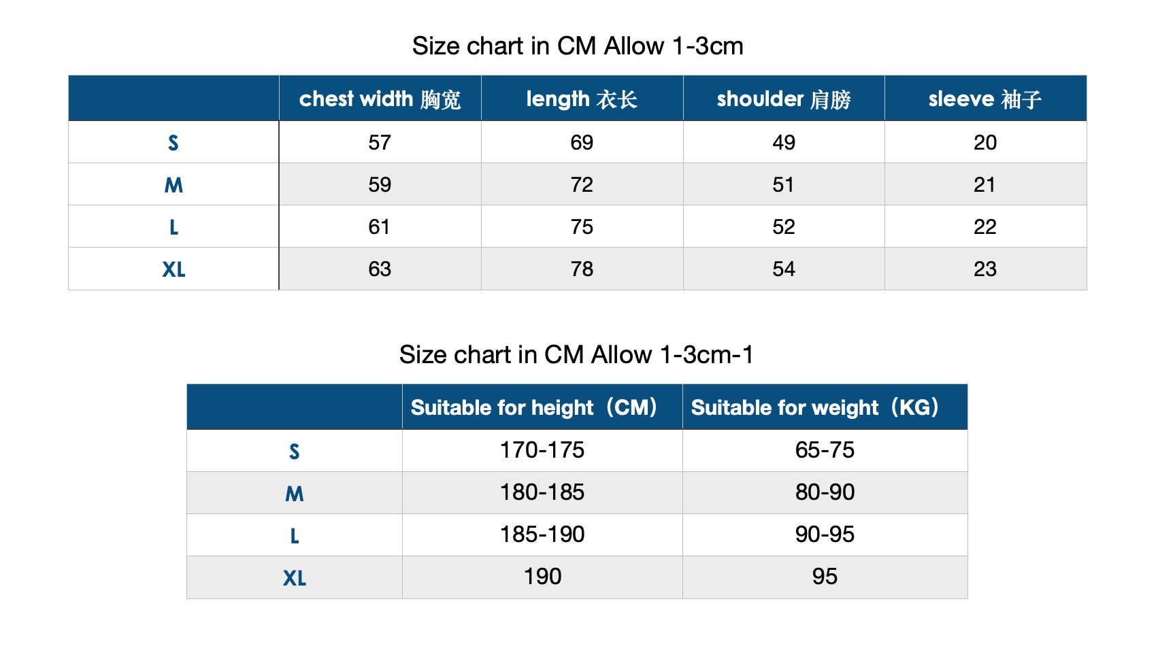The width and height of the screenshot is (1158, 661).
Task: Select the weight range 80-90 cell
Action: (825, 492)
